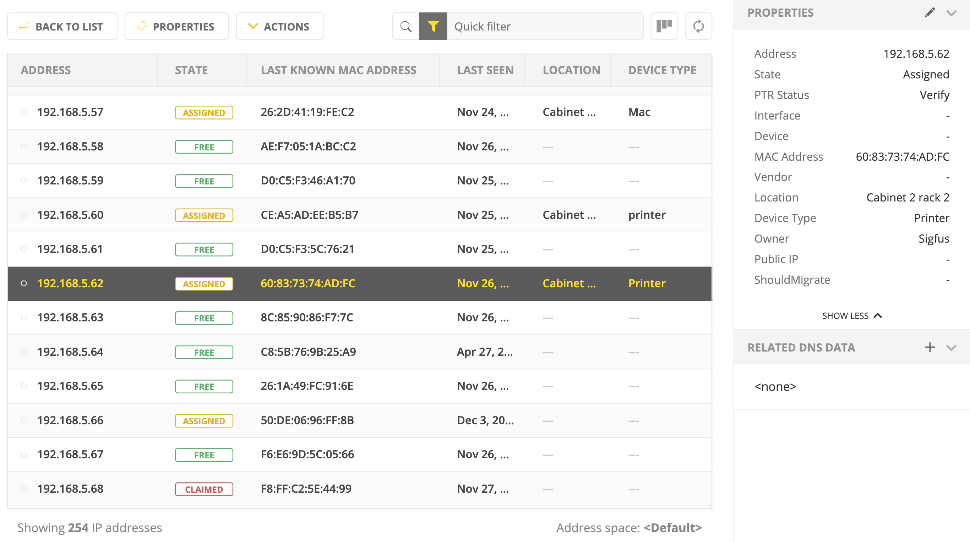Sort by the Last Seen column header
The height and width of the screenshot is (542, 970).
click(x=485, y=70)
